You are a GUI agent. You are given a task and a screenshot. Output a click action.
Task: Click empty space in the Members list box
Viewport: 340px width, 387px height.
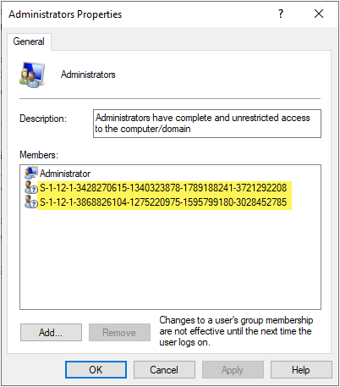click(x=170, y=260)
